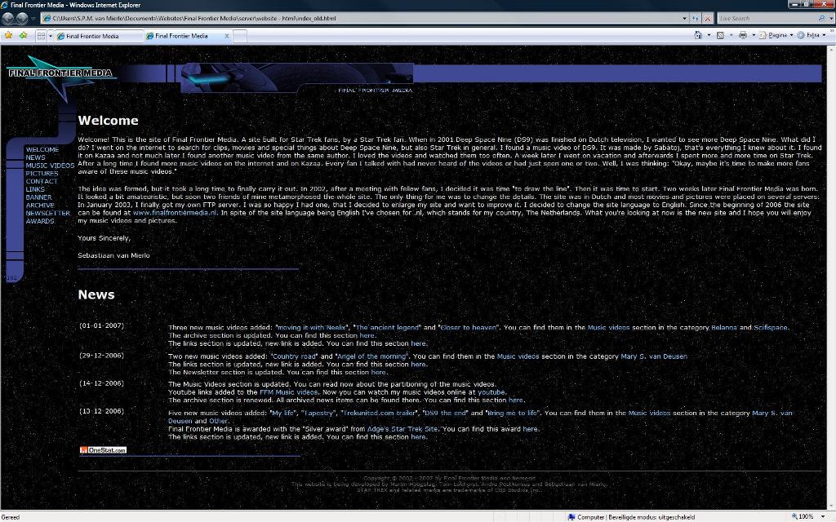Open the 'Country road' video link
Screen dimensions: 836x522
pos(294,356)
